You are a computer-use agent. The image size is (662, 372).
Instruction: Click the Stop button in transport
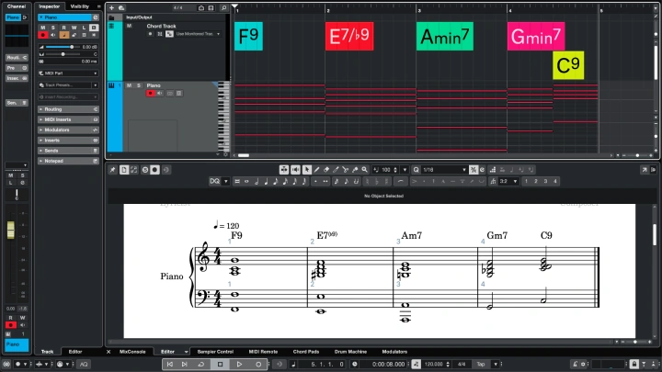pos(220,364)
